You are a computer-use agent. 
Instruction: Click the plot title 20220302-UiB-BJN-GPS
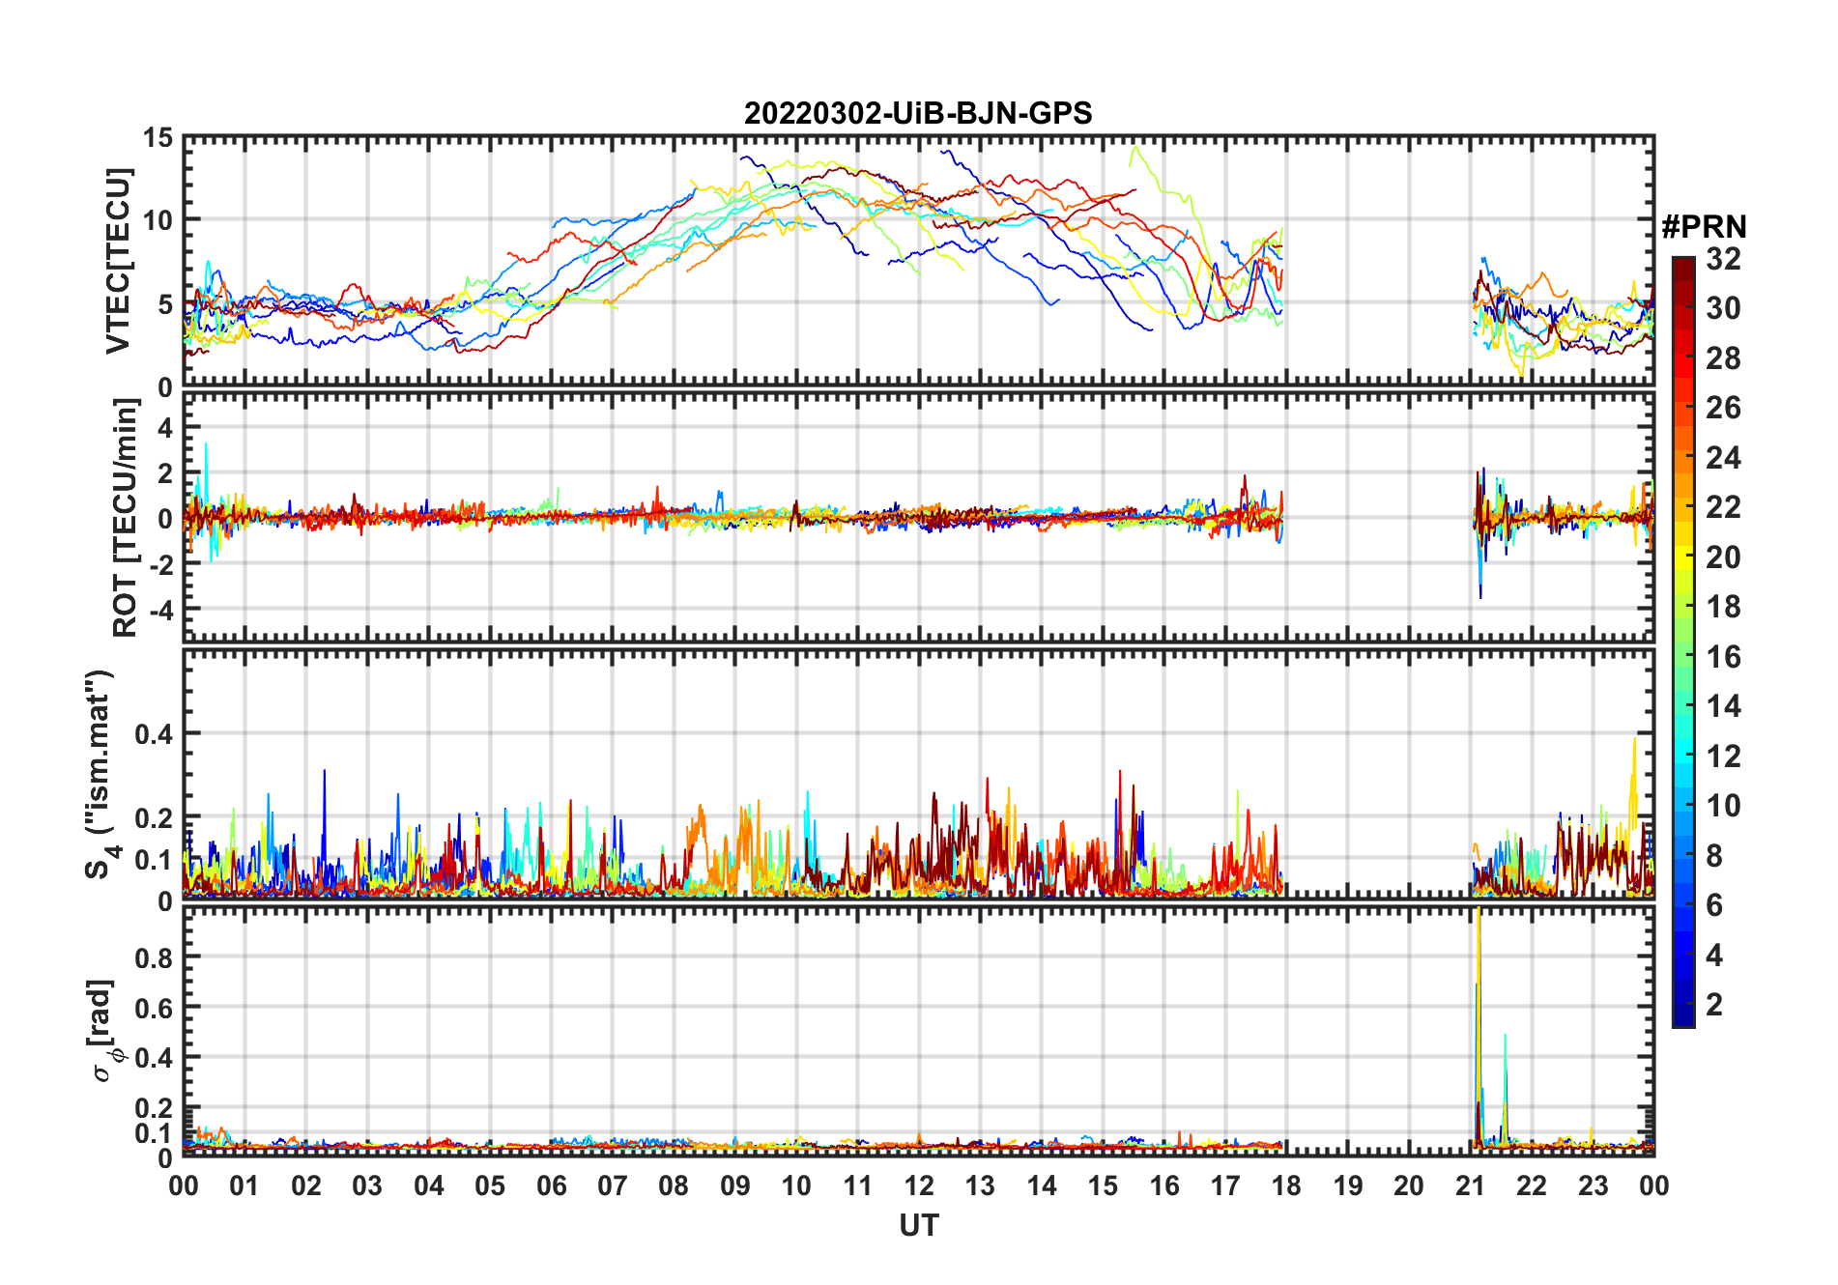click(918, 113)
